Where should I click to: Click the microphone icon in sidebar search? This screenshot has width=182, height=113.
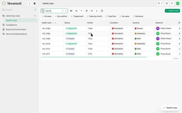(x=35, y=10)
